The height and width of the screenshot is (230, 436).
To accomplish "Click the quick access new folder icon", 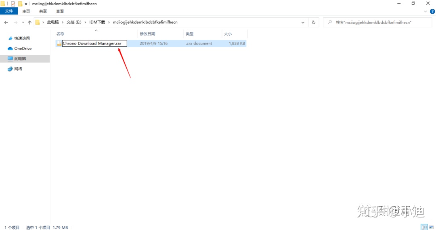I will pos(20,4).
